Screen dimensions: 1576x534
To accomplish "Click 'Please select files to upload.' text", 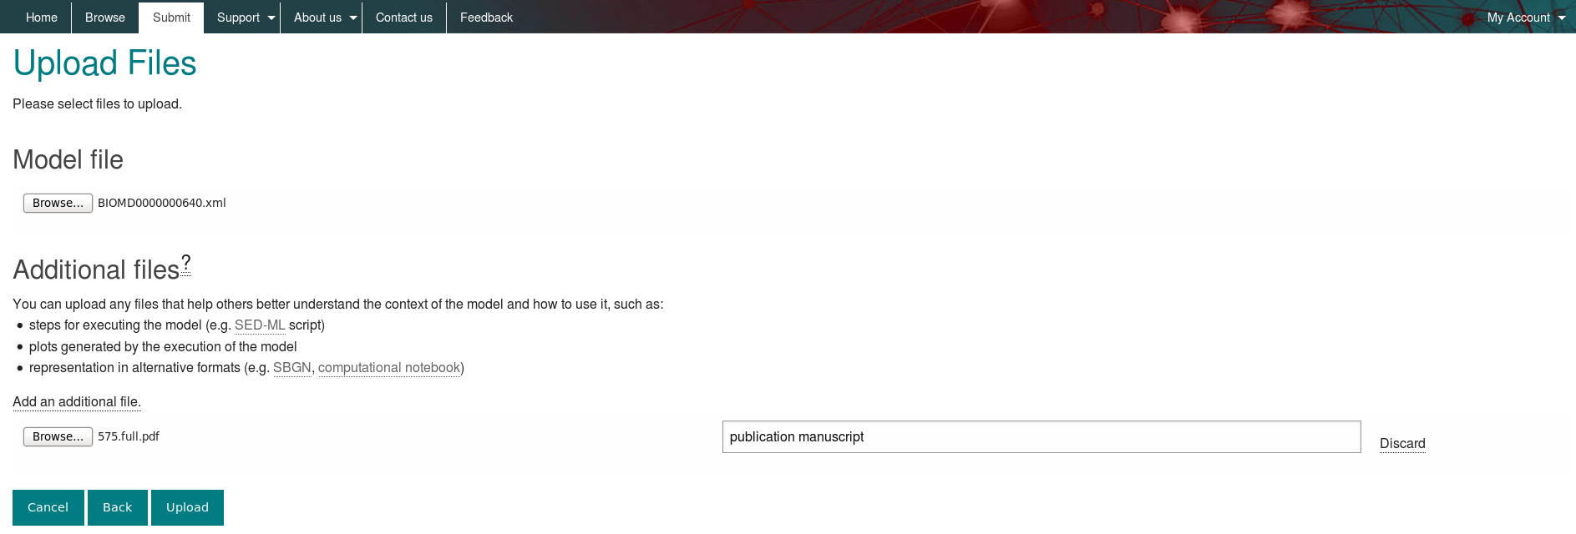I will (x=97, y=104).
